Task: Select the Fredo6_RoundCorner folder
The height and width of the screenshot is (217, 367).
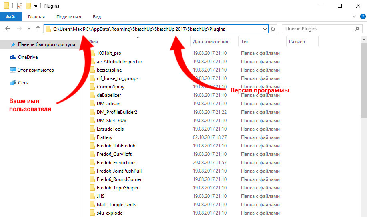Action: point(119,179)
